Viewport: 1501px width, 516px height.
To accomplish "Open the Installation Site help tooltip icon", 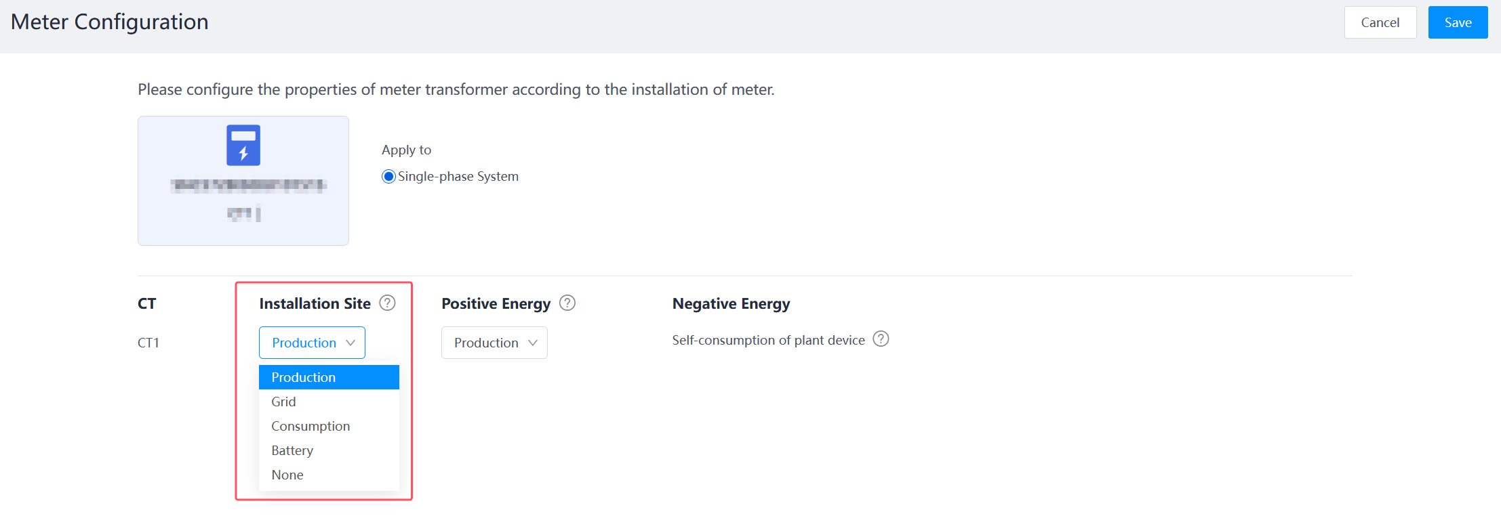I will pyautogui.click(x=387, y=303).
